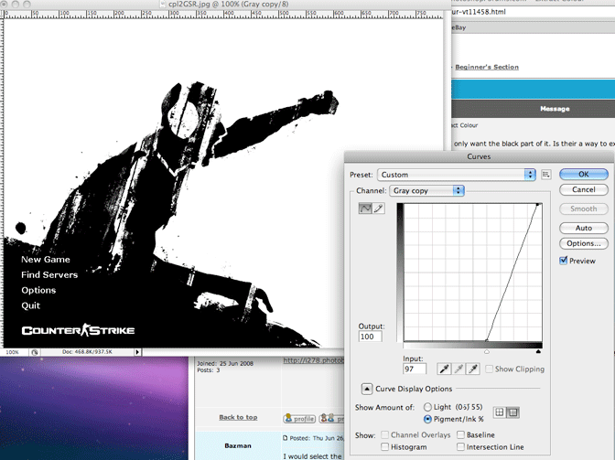
Task: Select the pencil draw-curve tool
Action: click(379, 209)
